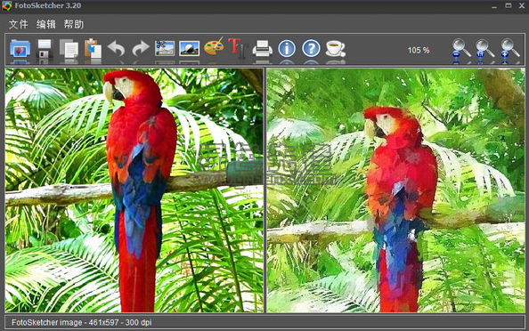Click the painted parrot result panel
The width and height of the screenshot is (529, 331).
pos(395,190)
